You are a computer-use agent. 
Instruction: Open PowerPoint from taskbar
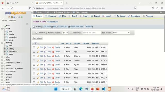(98, 89)
